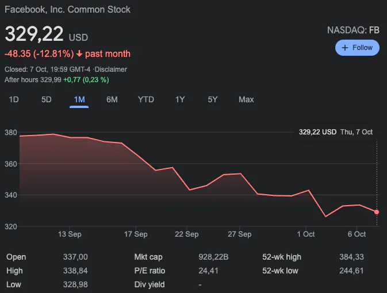Image resolution: width=387 pixels, height=293 pixels.
Task: Switch chart to YTD range
Action: 146,99
